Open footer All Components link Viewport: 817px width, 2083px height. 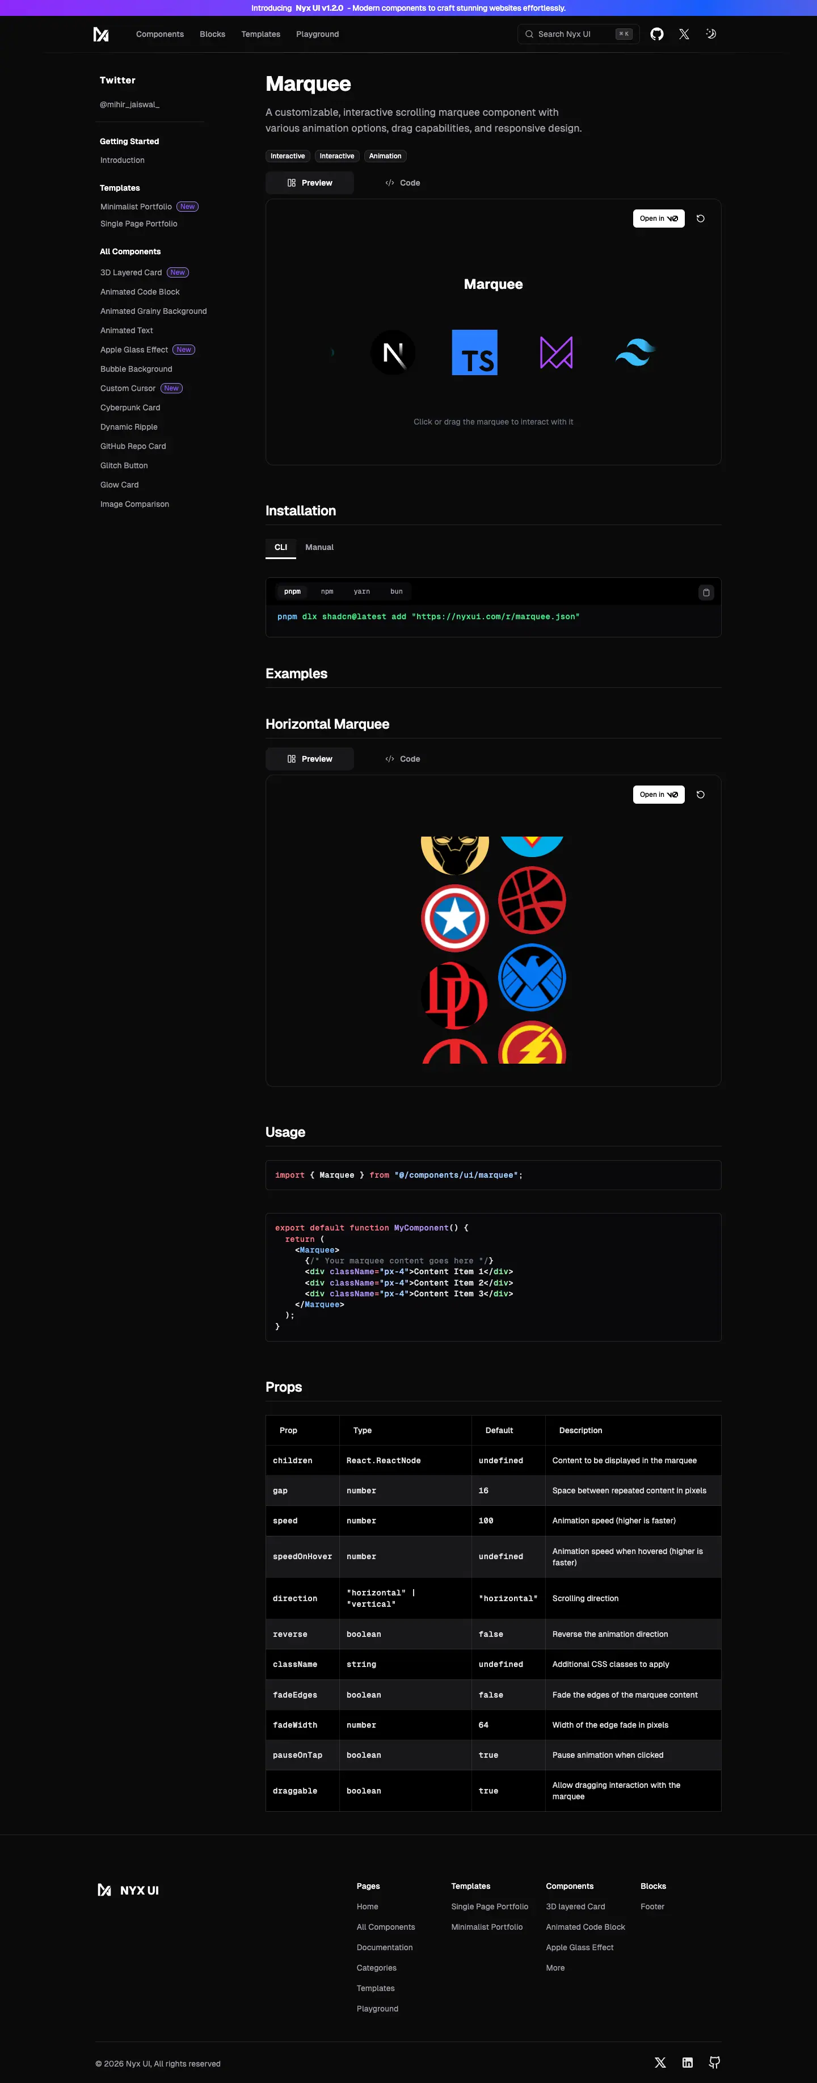[x=385, y=1927]
